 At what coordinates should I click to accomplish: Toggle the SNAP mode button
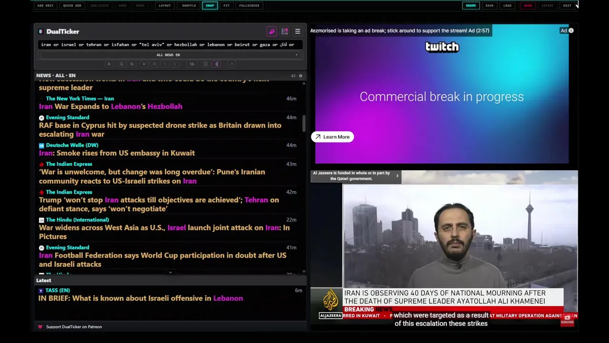[210, 6]
